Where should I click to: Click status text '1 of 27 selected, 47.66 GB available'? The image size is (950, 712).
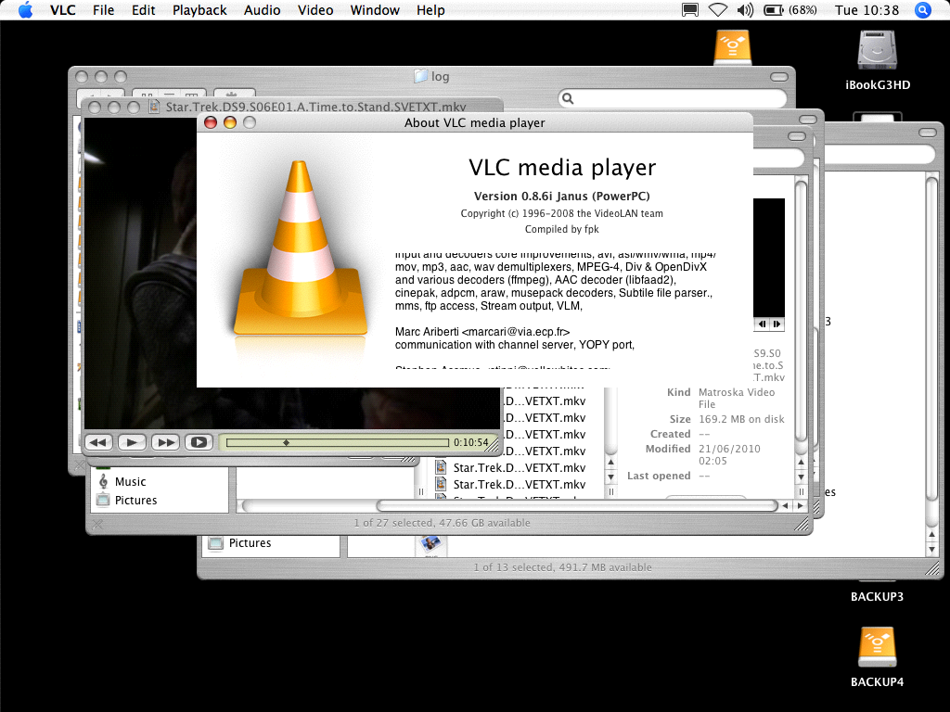[443, 523]
